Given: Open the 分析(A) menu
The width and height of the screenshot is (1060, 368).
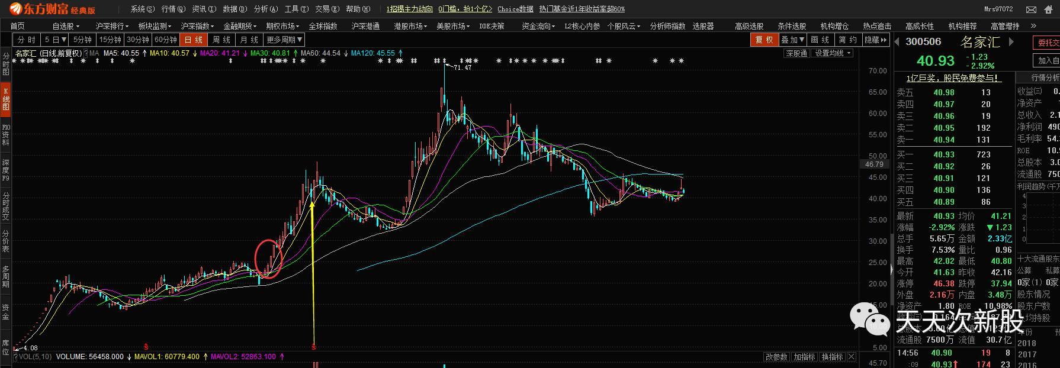Looking at the screenshot, I should click(x=266, y=9).
